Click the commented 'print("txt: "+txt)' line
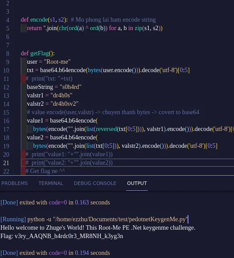This screenshot has height=258, width=234. click(49, 78)
